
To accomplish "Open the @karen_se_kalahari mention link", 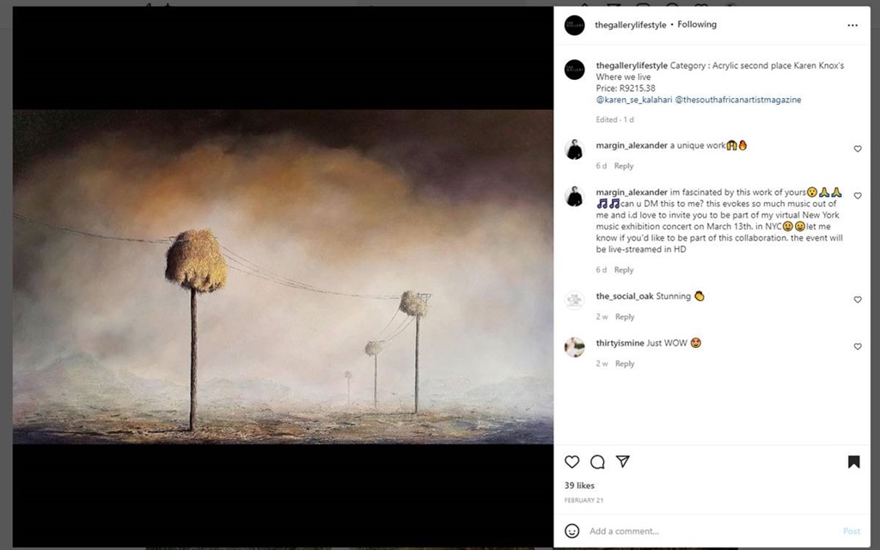I will 633,100.
